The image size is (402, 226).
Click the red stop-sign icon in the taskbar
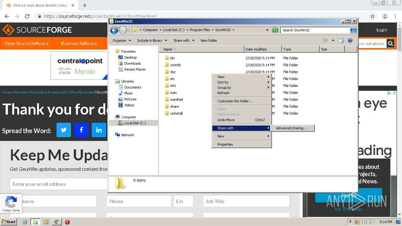coord(67,222)
